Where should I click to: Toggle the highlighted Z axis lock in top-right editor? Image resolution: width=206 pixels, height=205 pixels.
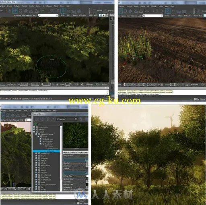(x=168, y=11)
